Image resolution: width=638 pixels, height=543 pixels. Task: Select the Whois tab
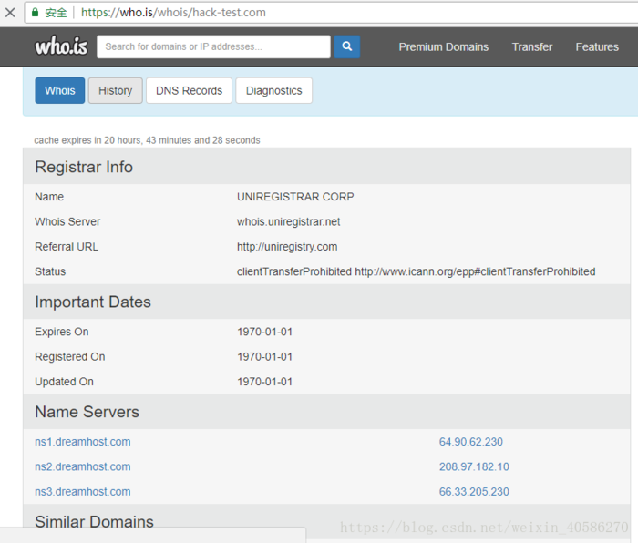60,91
